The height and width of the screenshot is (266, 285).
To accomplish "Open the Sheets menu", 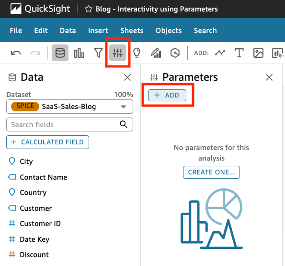I will 132,30.
